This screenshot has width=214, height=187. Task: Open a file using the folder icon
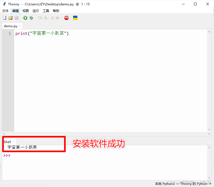coord(11,18)
